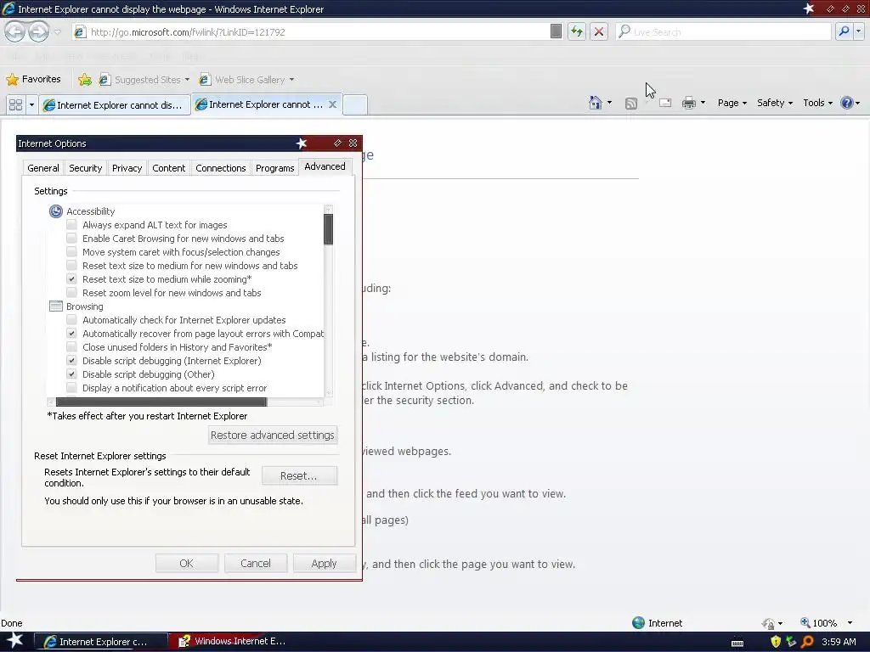Click Apply in Internet Options
The height and width of the screenshot is (652, 870).
tap(324, 564)
